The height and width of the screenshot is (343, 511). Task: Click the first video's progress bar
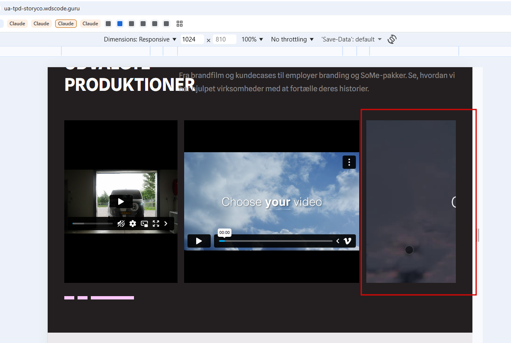pos(92,224)
